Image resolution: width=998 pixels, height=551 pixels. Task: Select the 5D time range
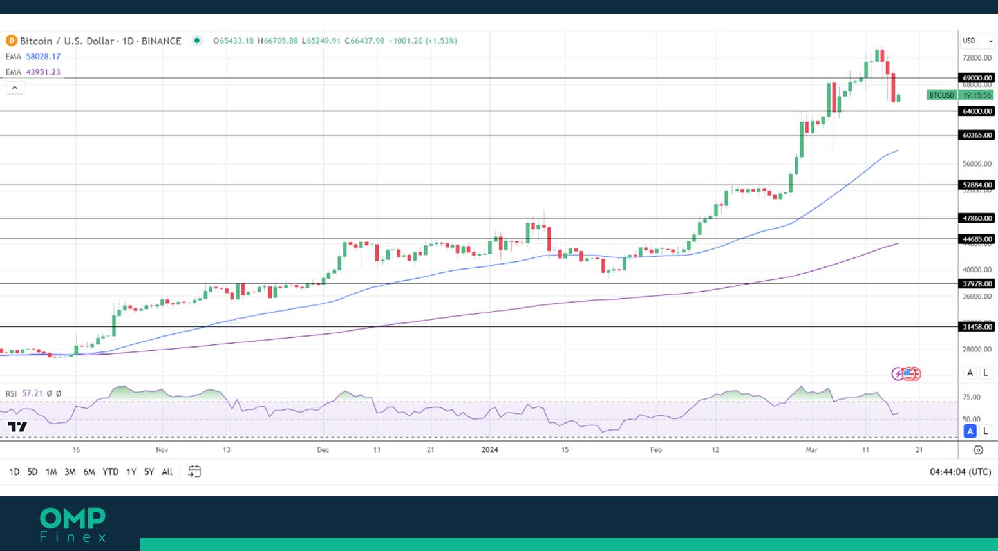(x=32, y=472)
